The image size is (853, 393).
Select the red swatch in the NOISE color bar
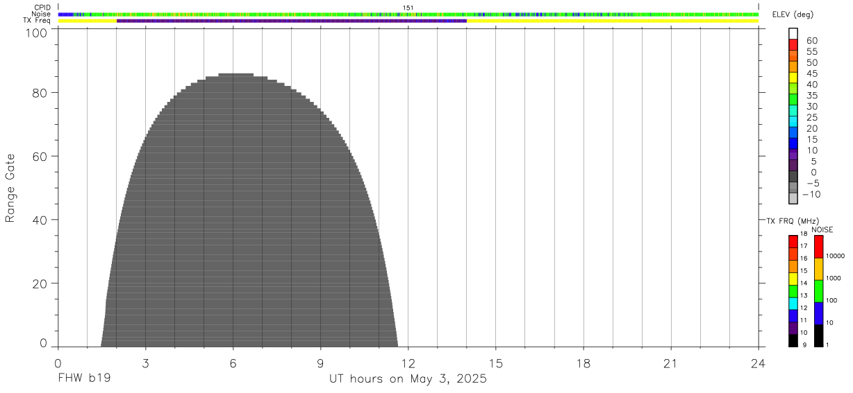(x=818, y=247)
